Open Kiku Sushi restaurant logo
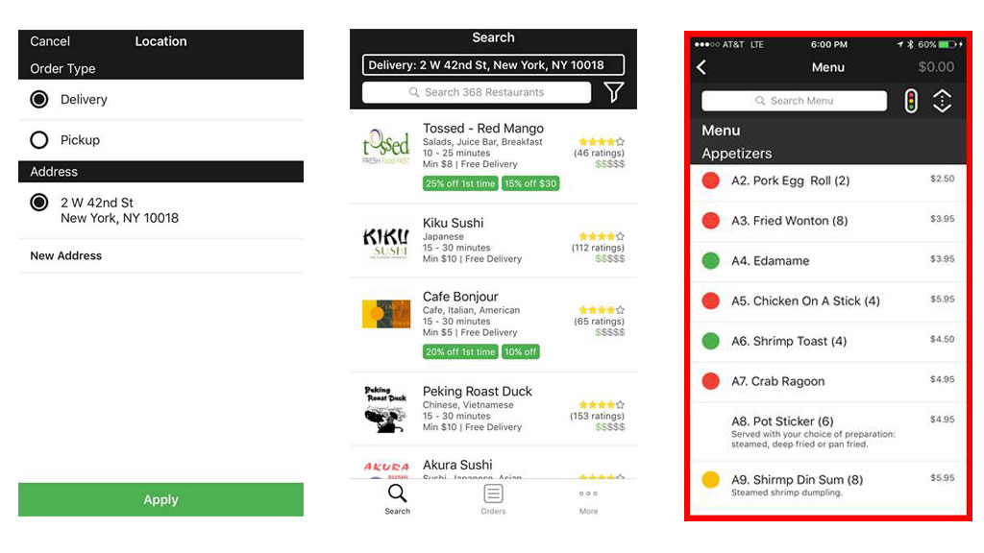Viewport: 984px width, 553px height. [x=385, y=241]
